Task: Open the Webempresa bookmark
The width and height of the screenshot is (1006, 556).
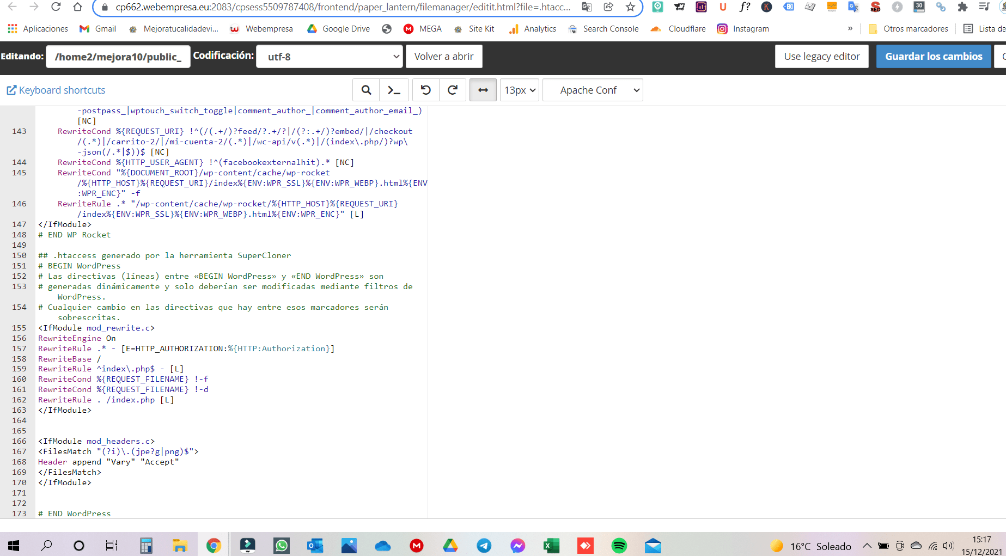Action: point(261,29)
